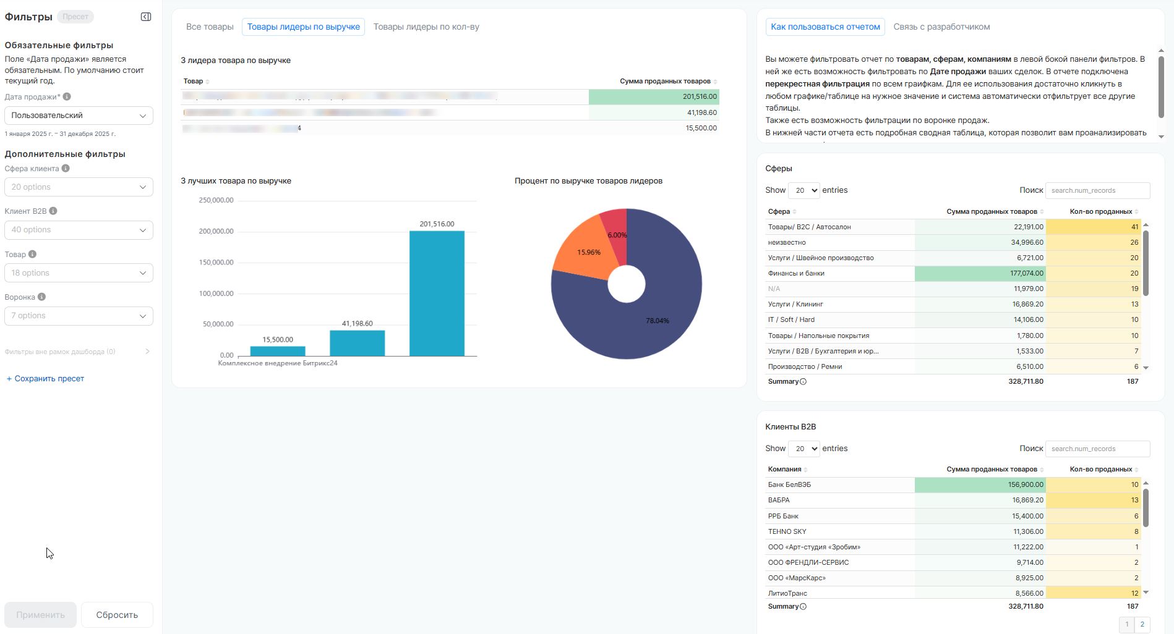This screenshot has width=1174, height=634.
Task: Go to page 2 of Клиенты B2B
Action: coord(1142,624)
